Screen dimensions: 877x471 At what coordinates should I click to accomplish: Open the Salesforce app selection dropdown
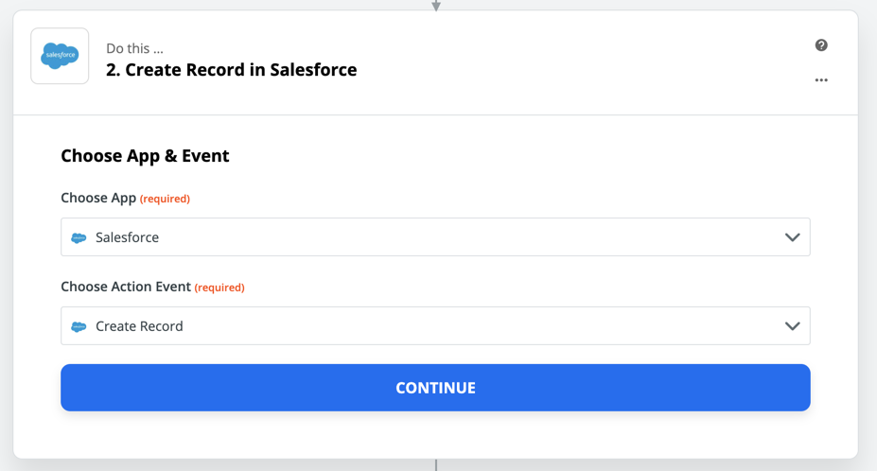point(435,237)
